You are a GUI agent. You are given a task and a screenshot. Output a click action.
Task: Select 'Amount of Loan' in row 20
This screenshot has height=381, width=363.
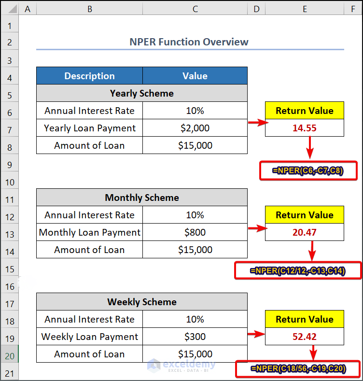pos(89,354)
